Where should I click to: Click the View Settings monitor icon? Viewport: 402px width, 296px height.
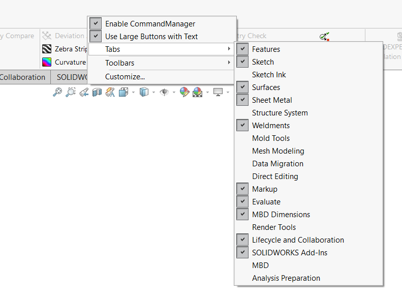(219, 92)
